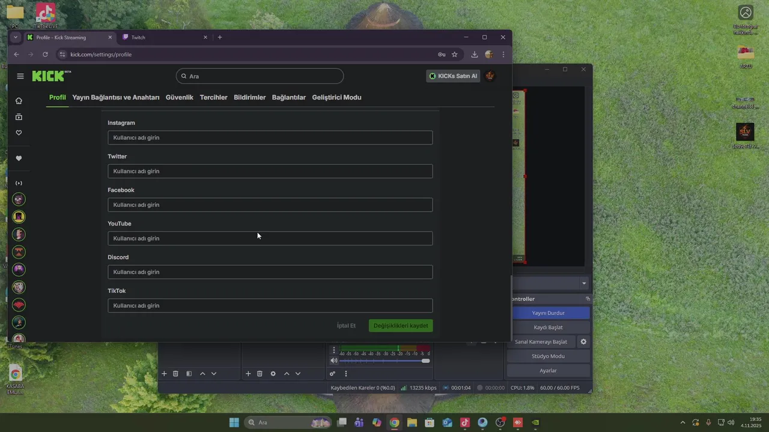Click the filled heart icon in Kick sidebar
This screenshot has width=769, height=432.
pos(19,158)
